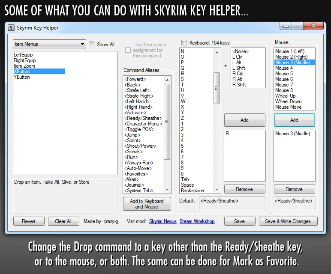This screenshot has width=331, height=274.
Task: Open the Skyrim Nexus link
Action: 163,221
